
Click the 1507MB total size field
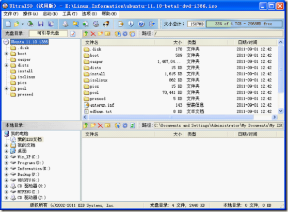[196, 24]
